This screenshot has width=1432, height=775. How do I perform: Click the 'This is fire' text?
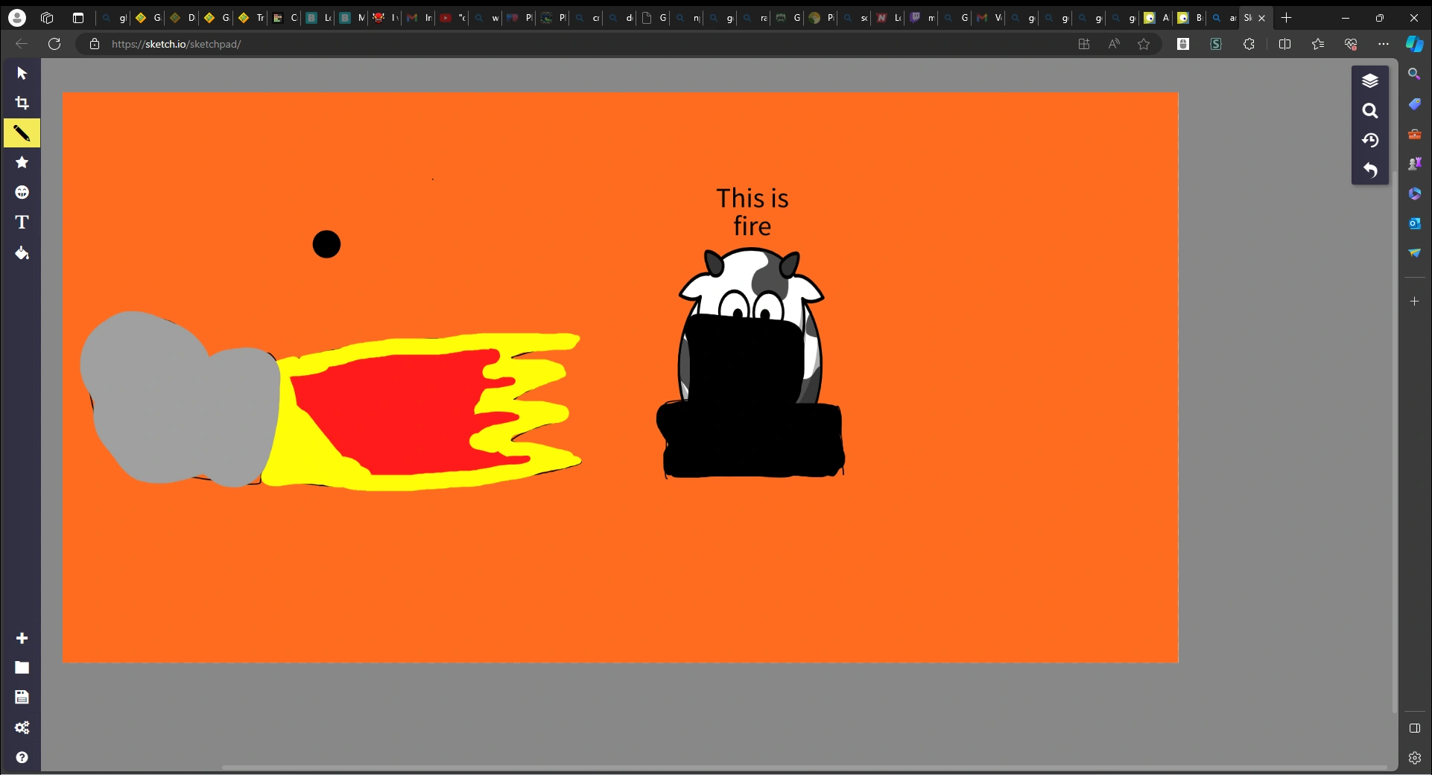click(x=753, y=212)
